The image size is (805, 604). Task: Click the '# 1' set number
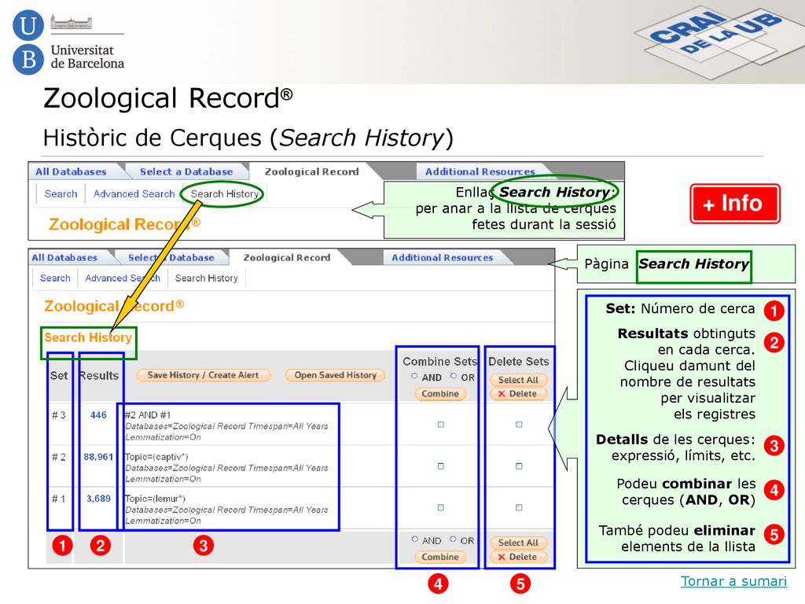[x=59, y=498]
